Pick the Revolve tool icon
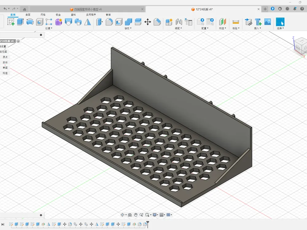This screenshot has height=230, width=307. [30, 22]
